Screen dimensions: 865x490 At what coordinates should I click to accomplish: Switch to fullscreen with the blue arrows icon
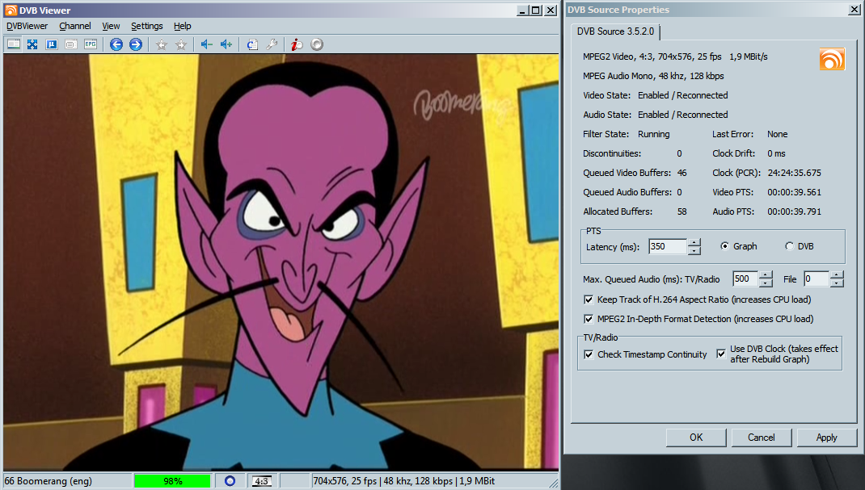[32, 44]
